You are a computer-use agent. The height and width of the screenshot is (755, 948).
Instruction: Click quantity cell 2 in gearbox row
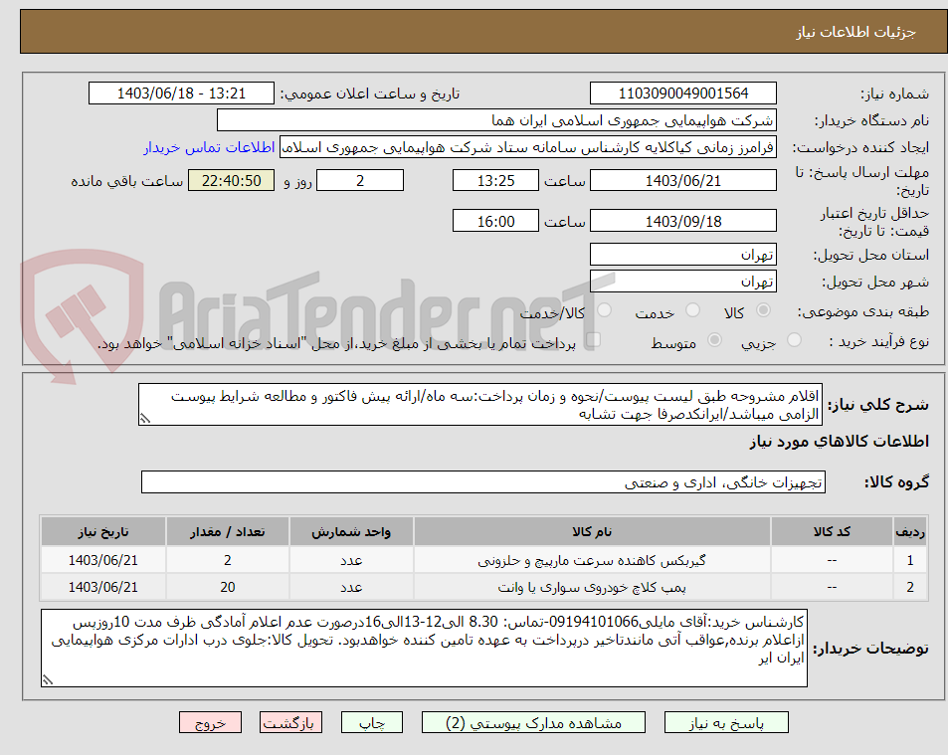(228, 560)
